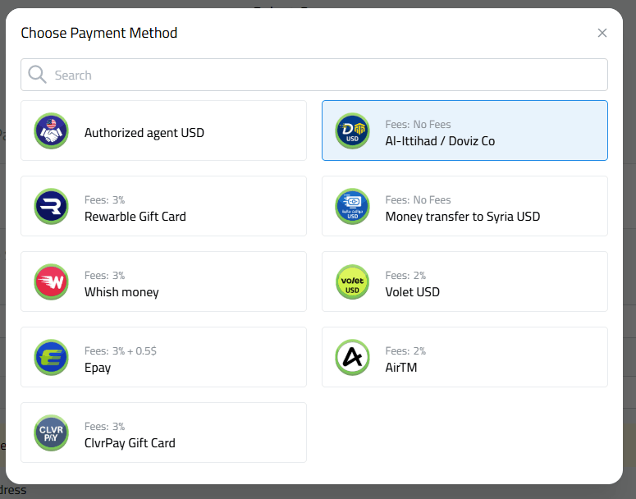Image resolution: width=636 pixels, height=499 pixels.
Task: Select Volet USD label
Action: (412, 292)
